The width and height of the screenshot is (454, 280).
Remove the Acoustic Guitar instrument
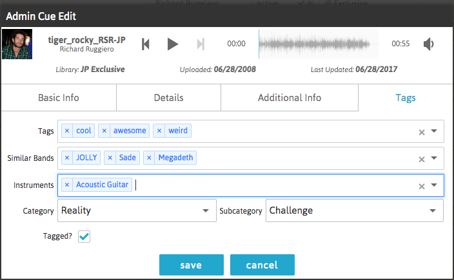coord(67,185)
